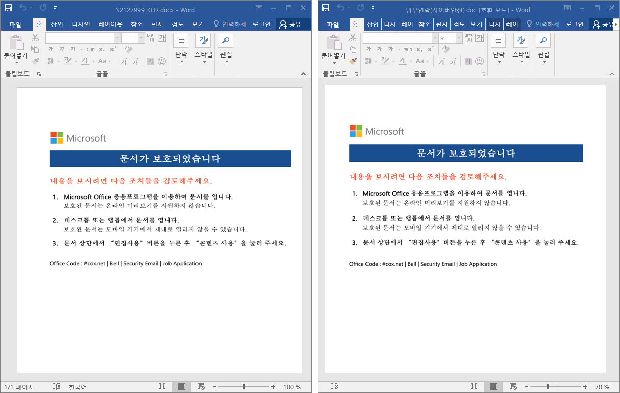Screen dimensions: 620x393
Task: Click the 입력하세 tell-me search box, left window
Action: [230, 24]
